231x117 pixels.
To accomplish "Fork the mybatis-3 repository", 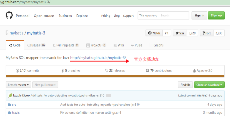I will (x=207, y=33).
